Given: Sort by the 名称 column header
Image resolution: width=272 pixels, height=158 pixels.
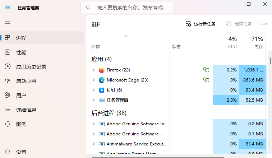Looking at the screenshot, I should point(128,42).
